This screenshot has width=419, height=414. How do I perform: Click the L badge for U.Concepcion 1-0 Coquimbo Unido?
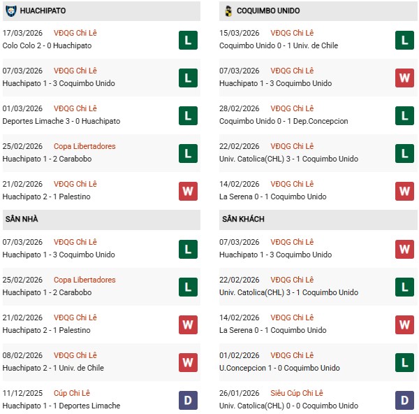click(405, 362)
